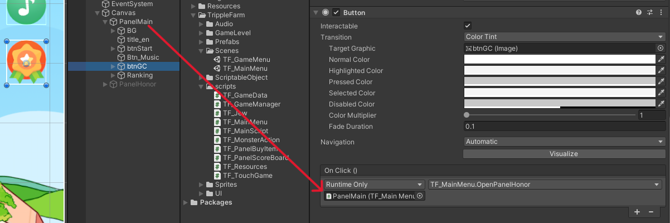Click the Fade Duration value field
This screenshot has width=670, height=223.
point(565,127)
